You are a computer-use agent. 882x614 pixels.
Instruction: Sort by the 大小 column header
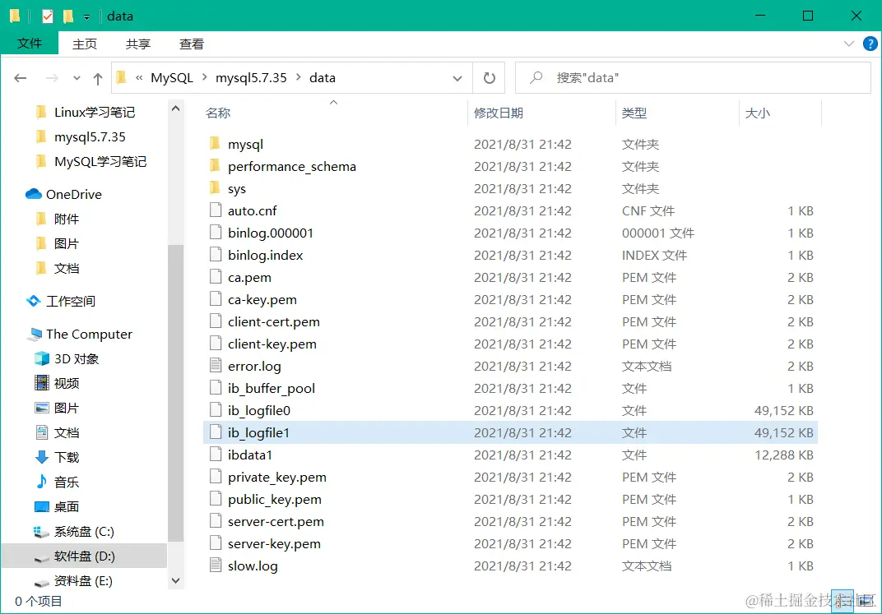(757, 113)
